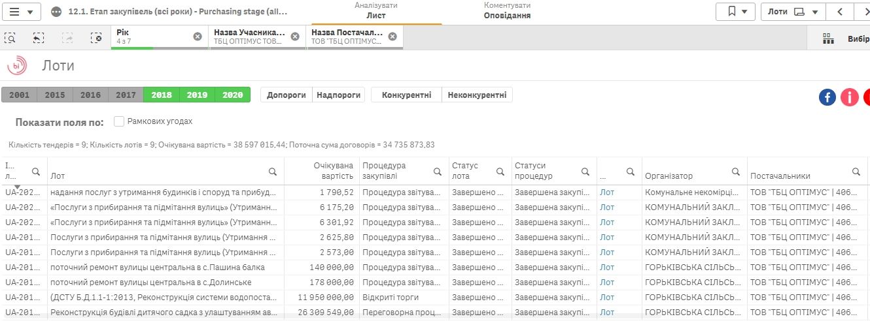870x321 pixels.
Task: Toggle year 2016 filter
Action: [90, 95]
